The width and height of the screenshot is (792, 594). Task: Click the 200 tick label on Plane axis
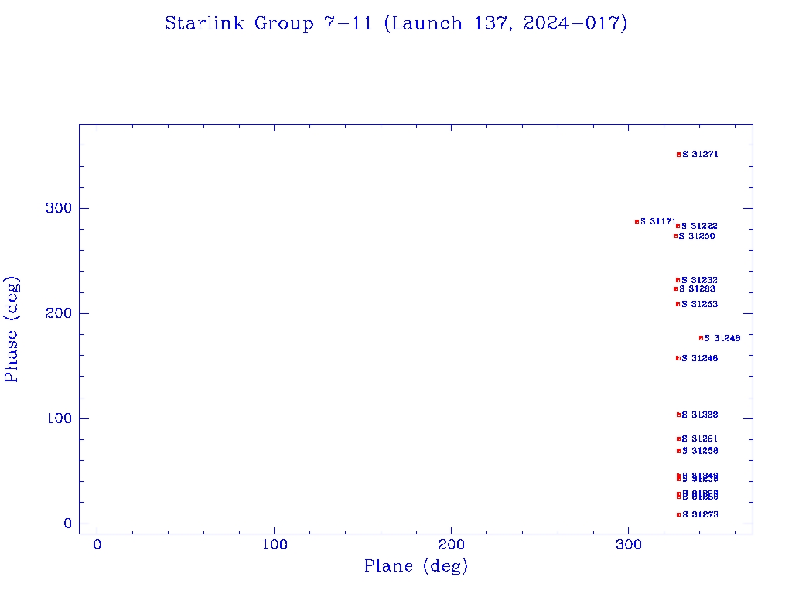point(451,544)
